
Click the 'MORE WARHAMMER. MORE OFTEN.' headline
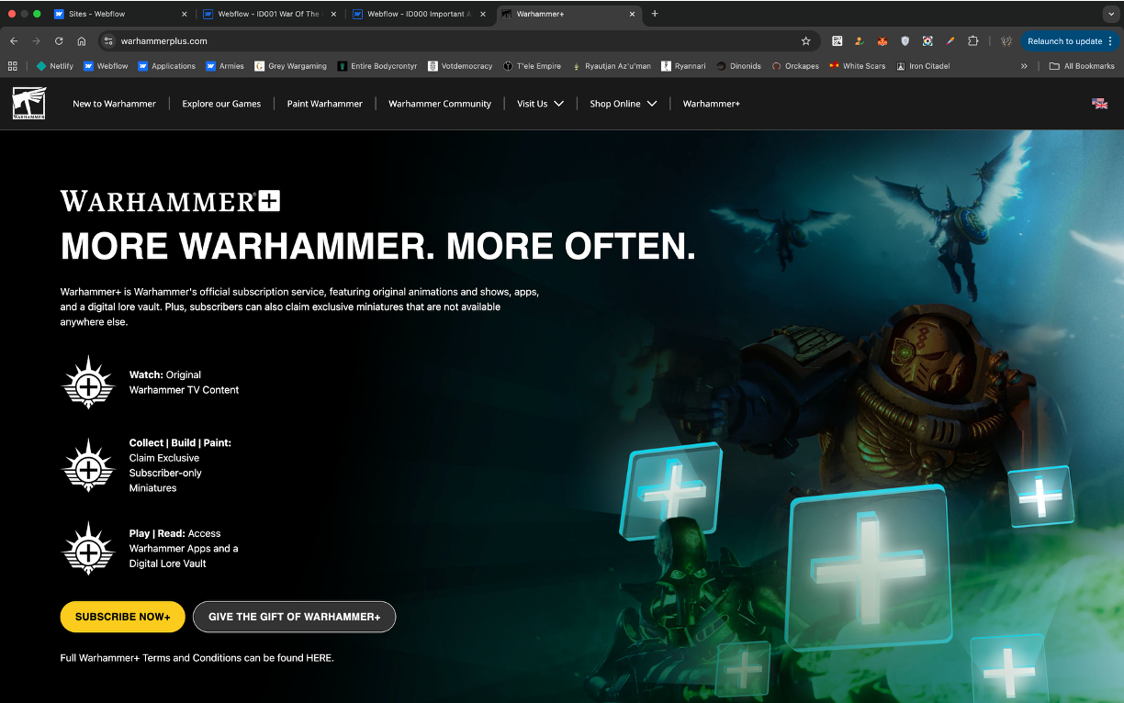(378, 246)
